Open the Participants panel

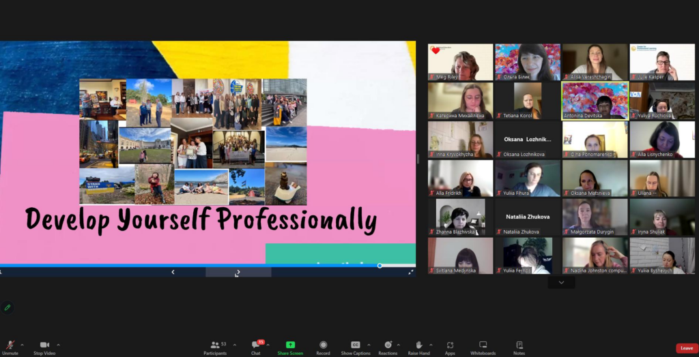pyautogui.click(x=215, y=345)
